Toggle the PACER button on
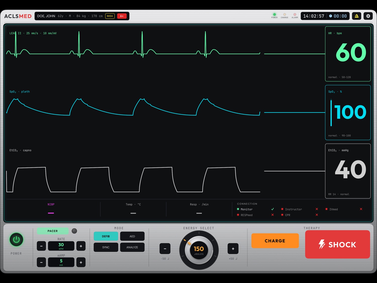377x283 pixels. pyautogui.click(x=53, y=231)
